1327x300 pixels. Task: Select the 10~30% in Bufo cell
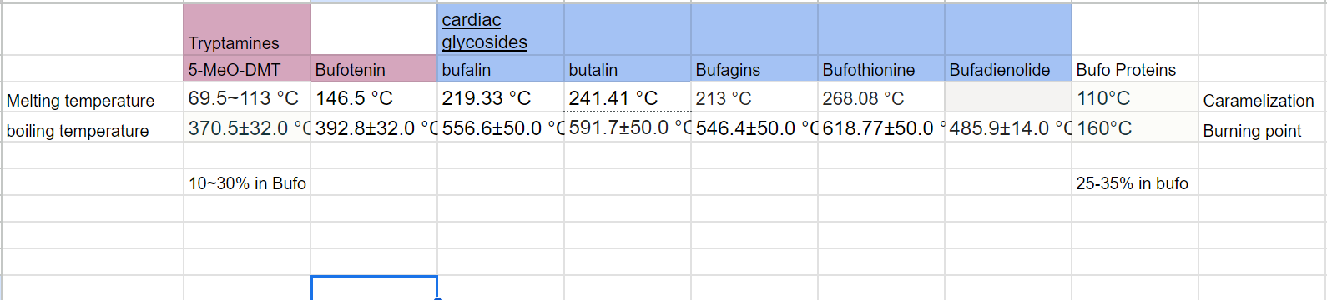coord(247,182)
